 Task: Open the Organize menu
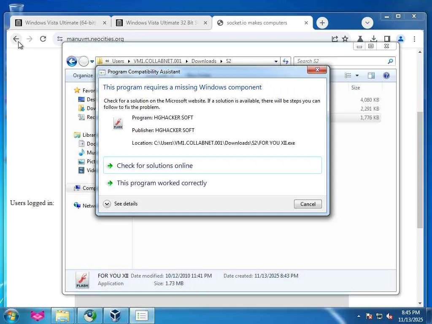83,76
